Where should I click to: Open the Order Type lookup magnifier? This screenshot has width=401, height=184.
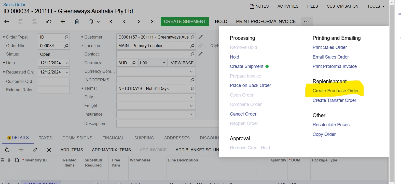(66, 37)
